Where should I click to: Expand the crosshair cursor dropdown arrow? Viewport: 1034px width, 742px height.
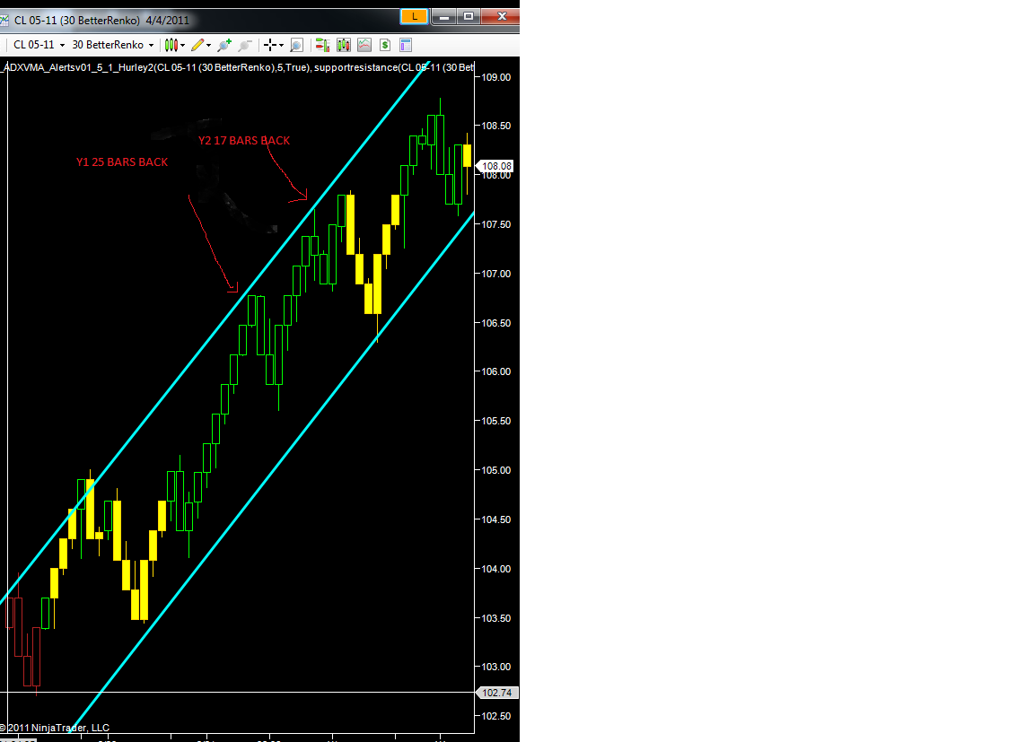point(282,45)
